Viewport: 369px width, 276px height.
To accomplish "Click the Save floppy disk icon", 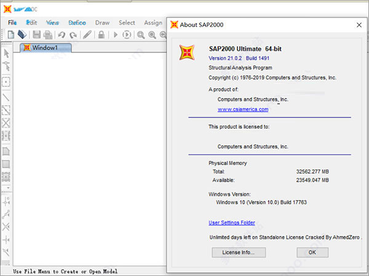I will pos(36,35).
